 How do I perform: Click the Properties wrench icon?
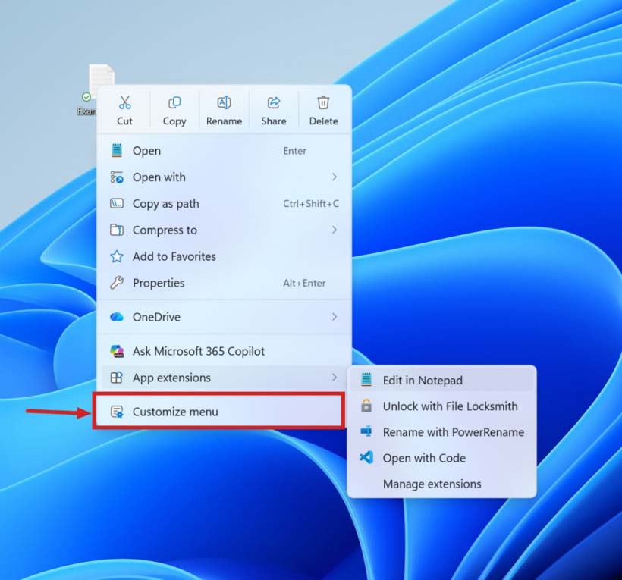point(117,283)
